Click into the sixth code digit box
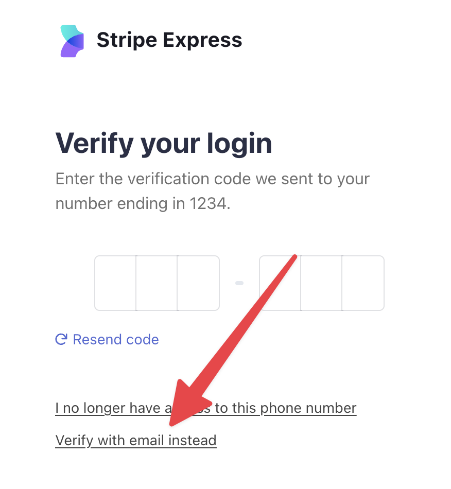Viewport: 451px width, 489px height. [x=363, y=283]
